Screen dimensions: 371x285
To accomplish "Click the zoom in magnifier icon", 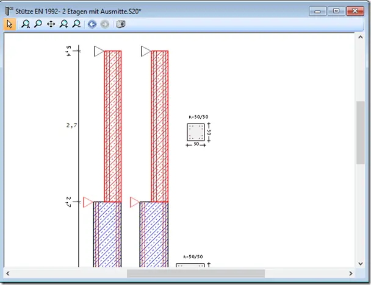I will click(x=64, y=24).
